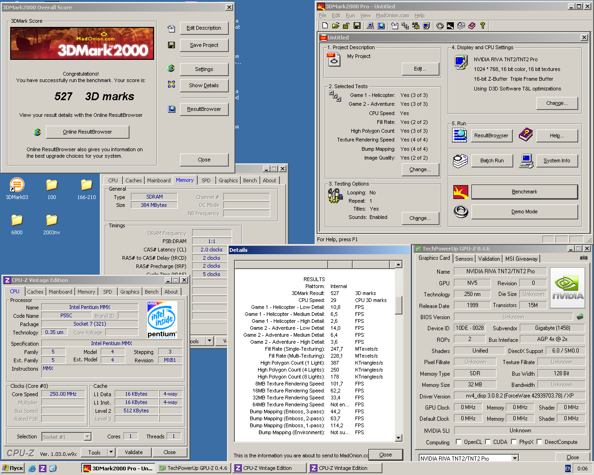Click the Details window vertical scrollbar thumb
The width and height of the screenshot is (594, 475).
tap(398, 305)
